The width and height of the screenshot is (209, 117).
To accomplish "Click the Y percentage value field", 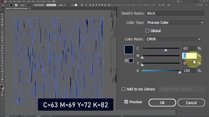I will [x=189, y=63].
